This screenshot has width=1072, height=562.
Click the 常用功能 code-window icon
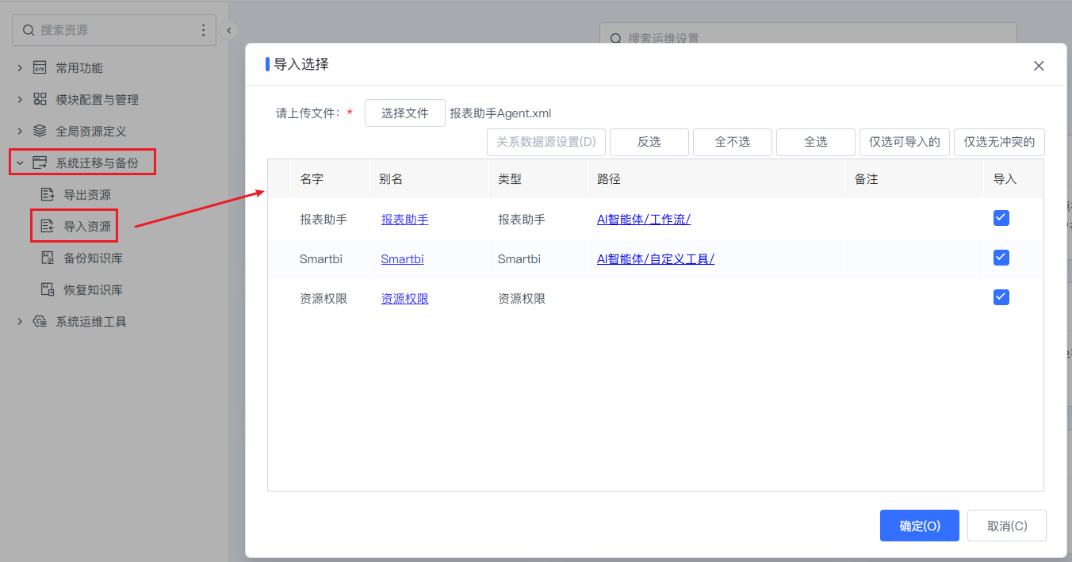tap(40, 68)
